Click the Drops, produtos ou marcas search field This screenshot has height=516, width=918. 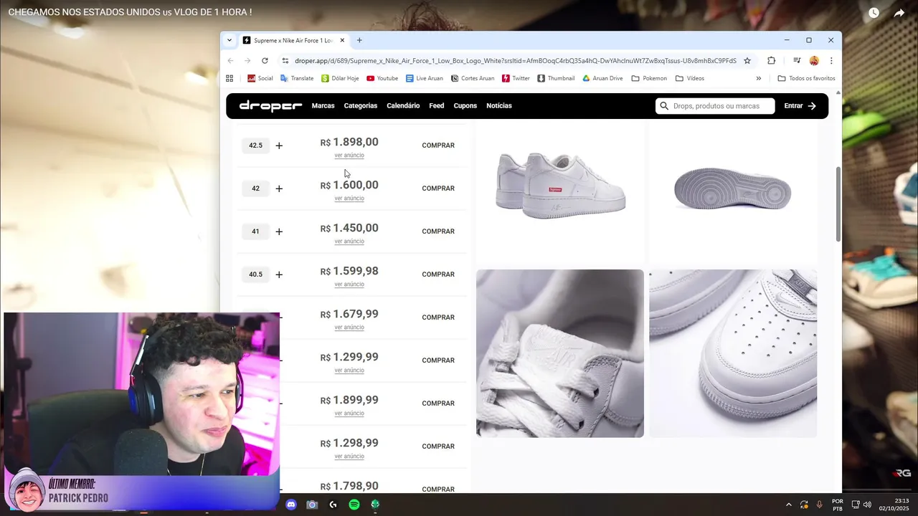[715, 106]
